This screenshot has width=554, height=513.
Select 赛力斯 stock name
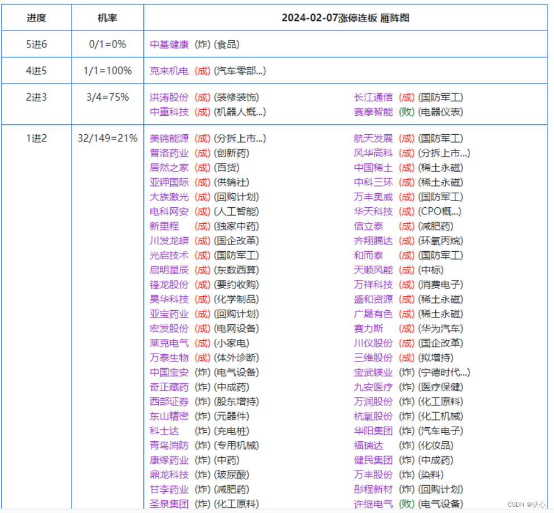pos(368,329)
